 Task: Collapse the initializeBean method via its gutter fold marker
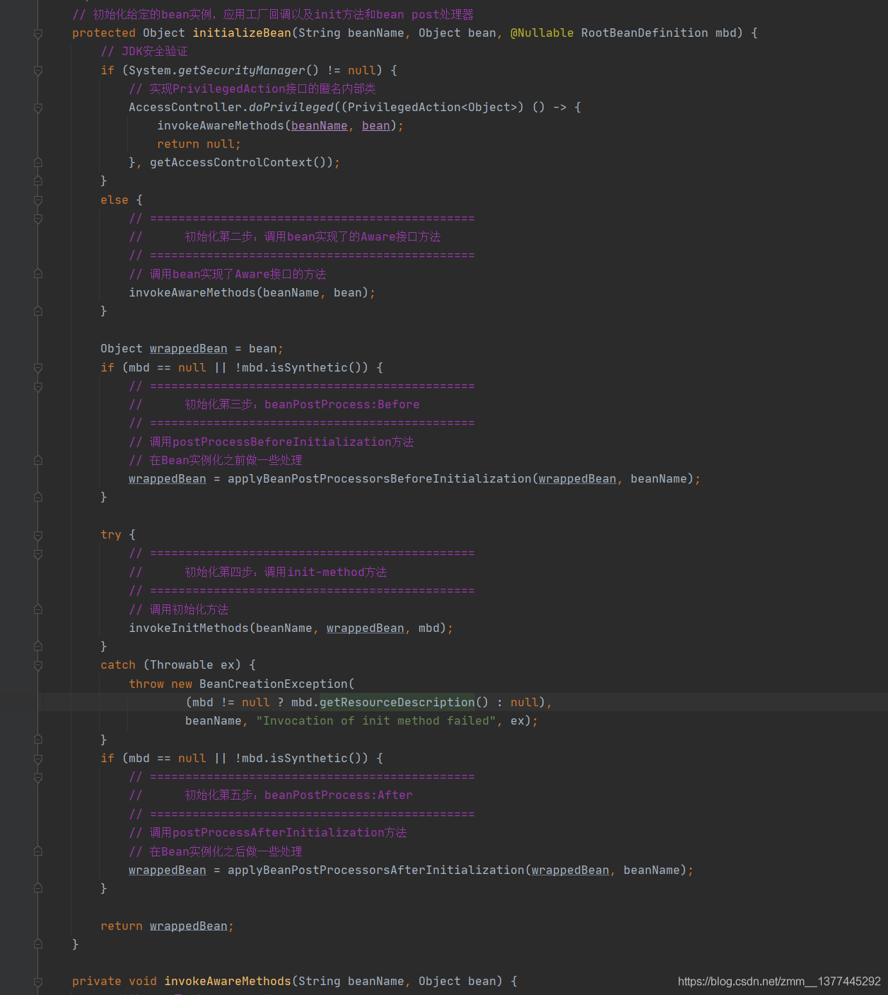pos(38,33)
